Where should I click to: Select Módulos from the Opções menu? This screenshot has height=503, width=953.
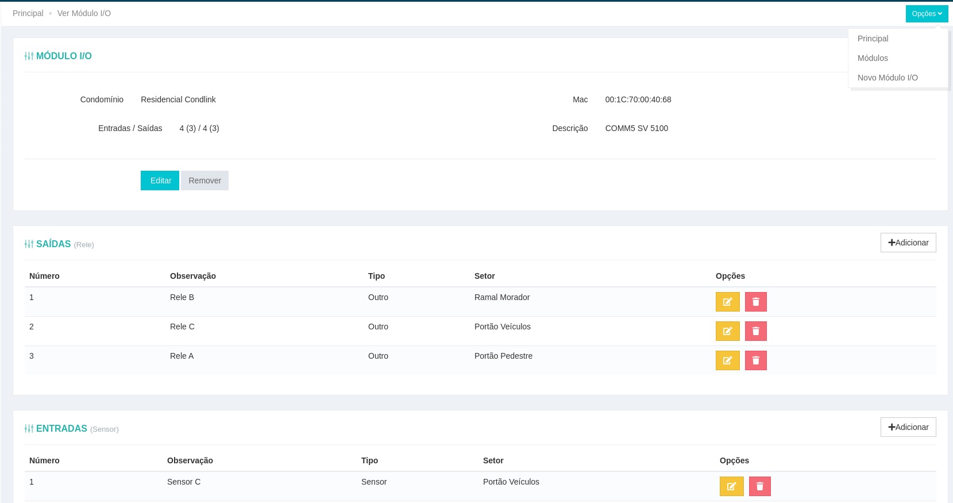coord(873,58)
